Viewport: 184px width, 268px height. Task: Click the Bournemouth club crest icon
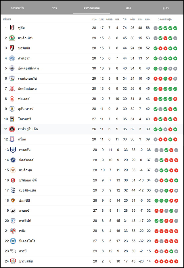12,48
